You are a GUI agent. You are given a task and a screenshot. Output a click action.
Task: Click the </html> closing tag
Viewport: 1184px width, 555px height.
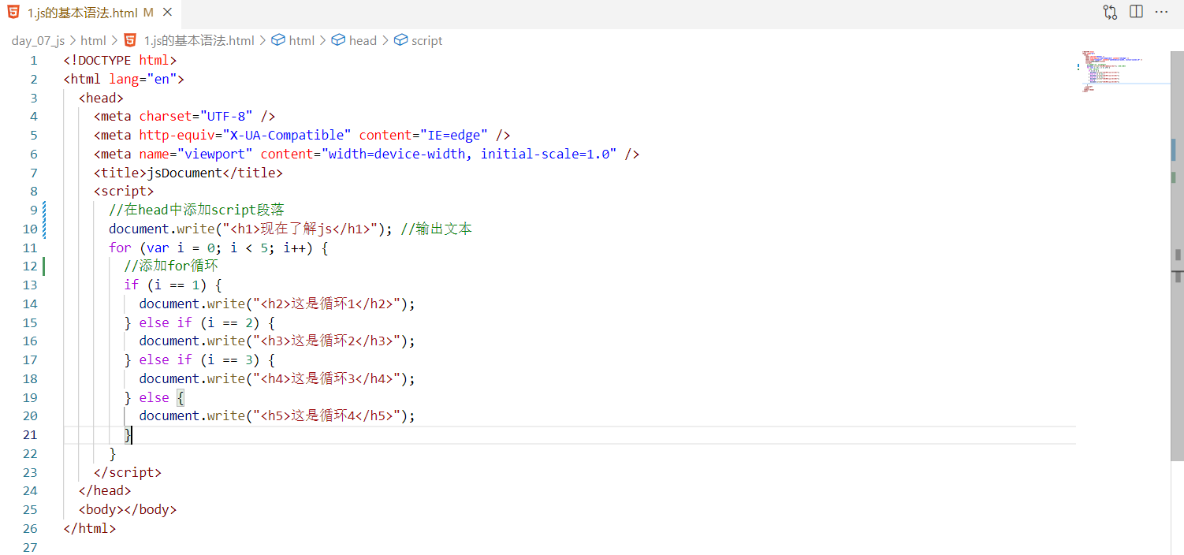(90, 528)
